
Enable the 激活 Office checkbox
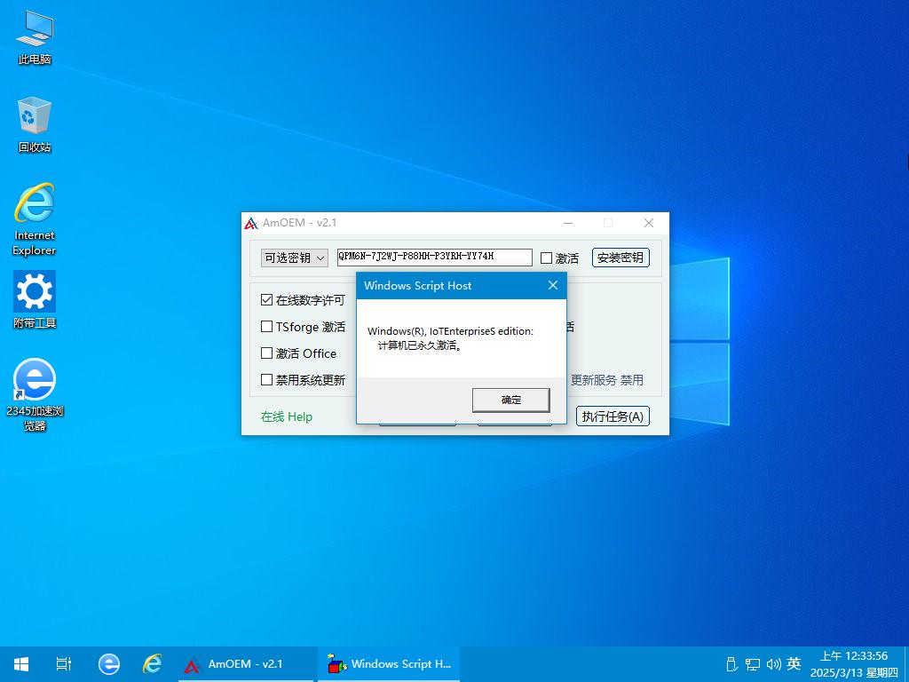266,353
